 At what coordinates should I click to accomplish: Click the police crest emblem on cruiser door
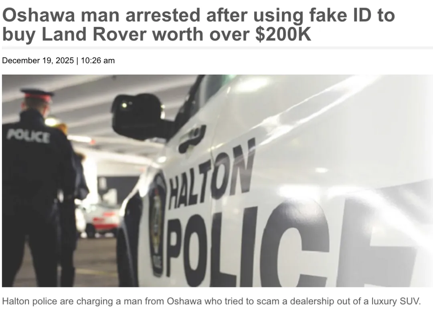point(158,224)
